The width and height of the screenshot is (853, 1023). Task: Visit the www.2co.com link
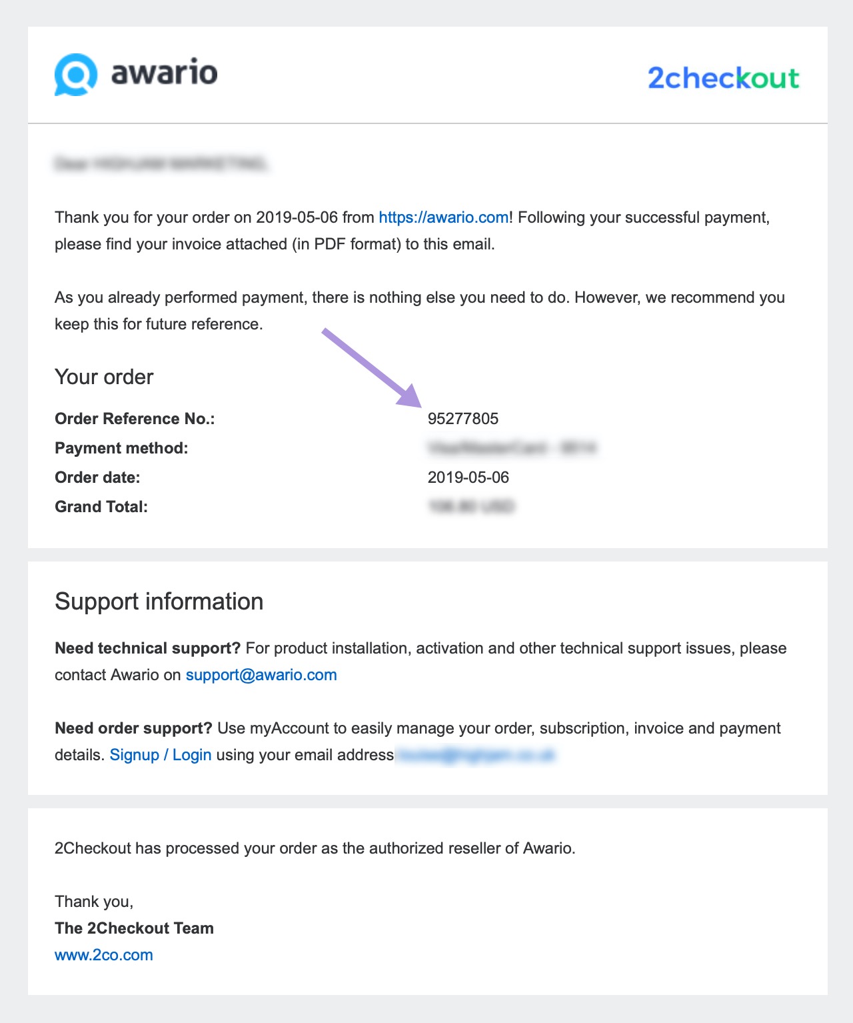tap(104, 955)
